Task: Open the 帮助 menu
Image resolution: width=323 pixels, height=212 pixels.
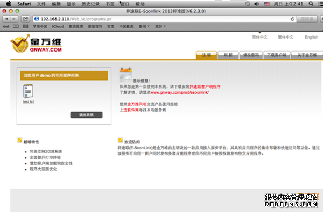Action: [140, 4]
